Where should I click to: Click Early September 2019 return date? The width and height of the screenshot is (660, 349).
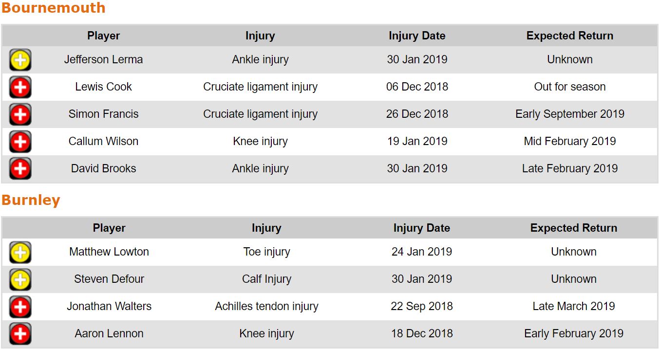click(x=569, y=114)
